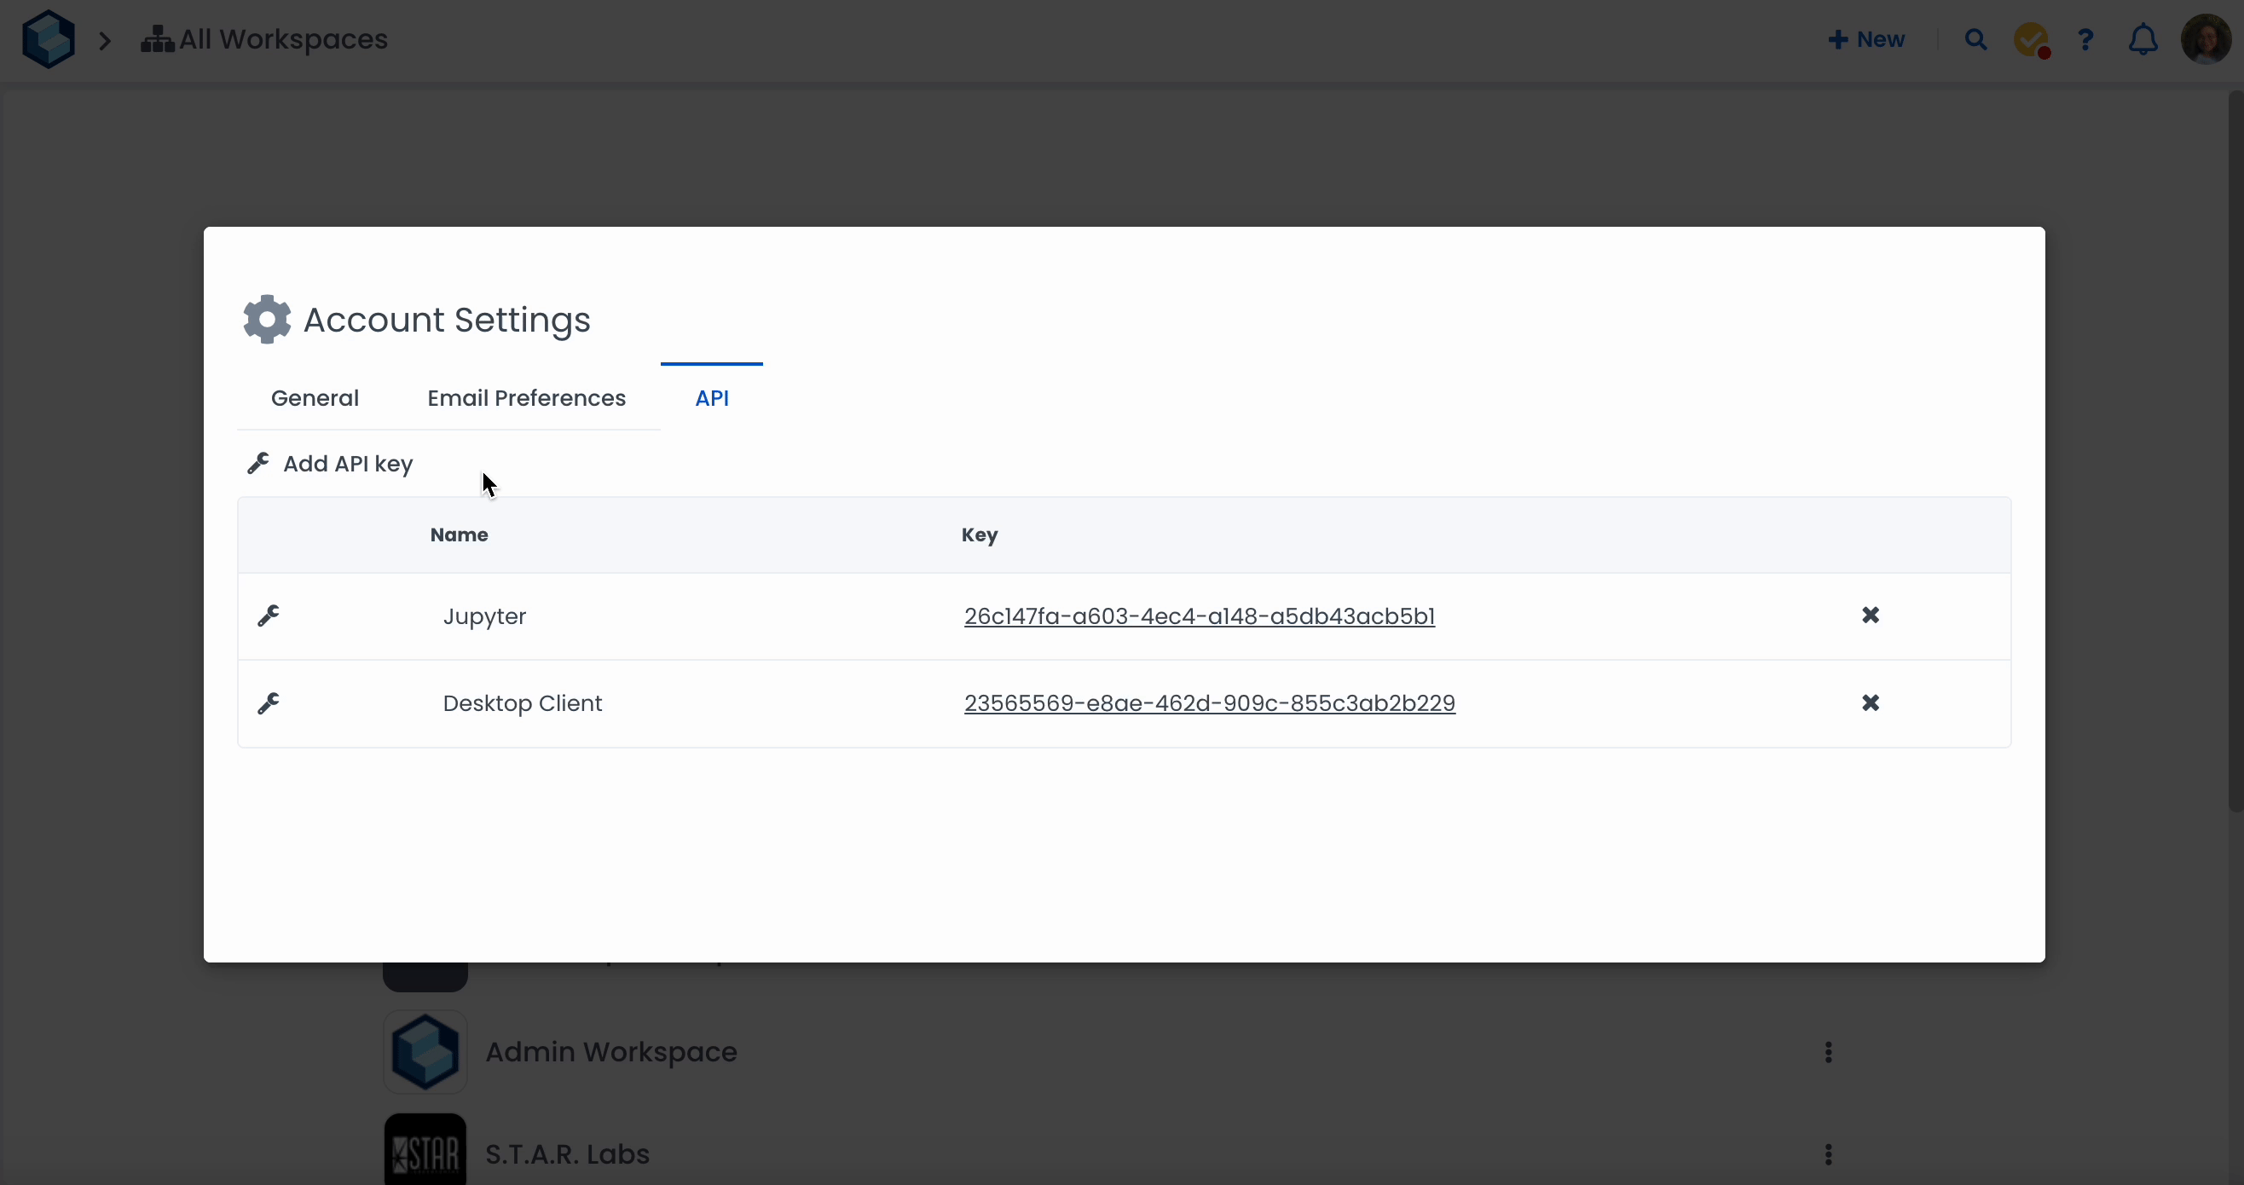The width and height of the screenshot is (2244, 1185).
Task: Click the Desktop Client key link
Action: click(x=1209, y=703)
